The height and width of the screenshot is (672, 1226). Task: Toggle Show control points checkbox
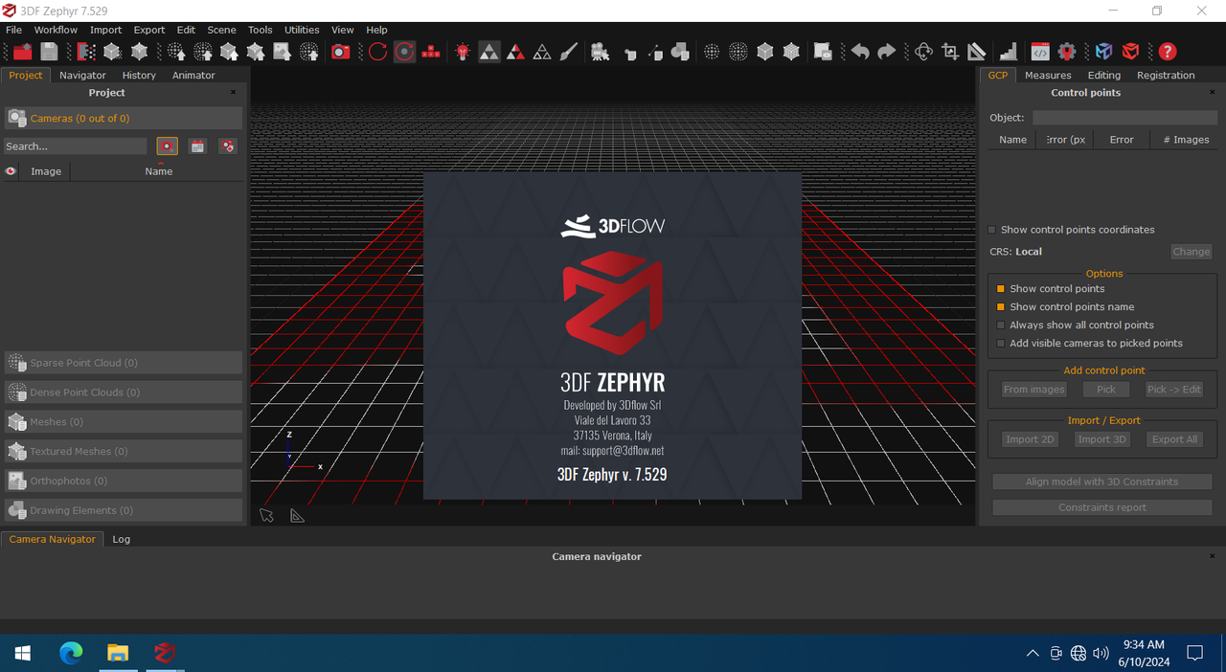pyautogui.click(x=1001, y=289)
